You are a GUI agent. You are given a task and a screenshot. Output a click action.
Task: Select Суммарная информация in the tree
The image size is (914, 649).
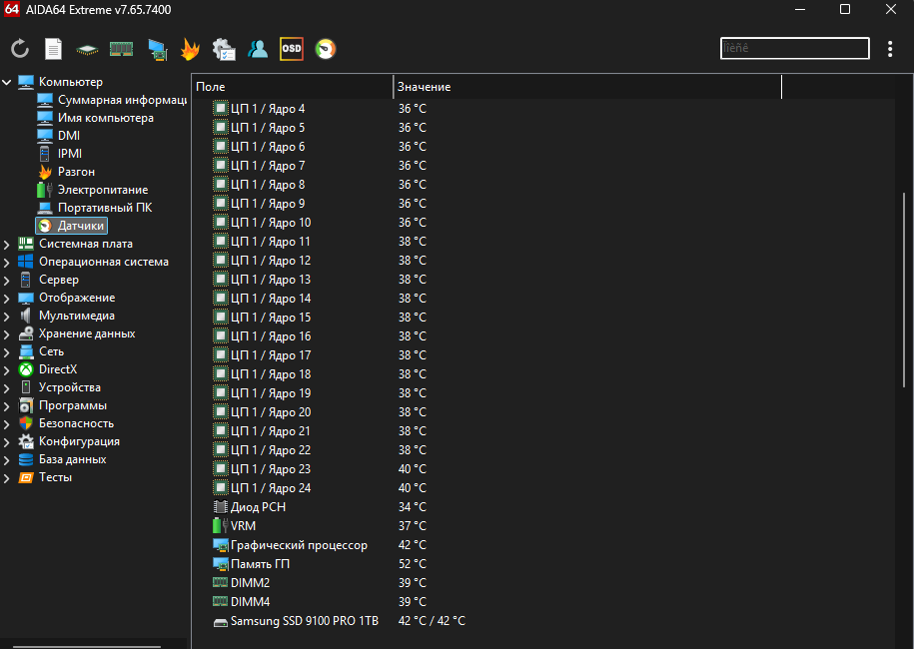click(111, 100)
